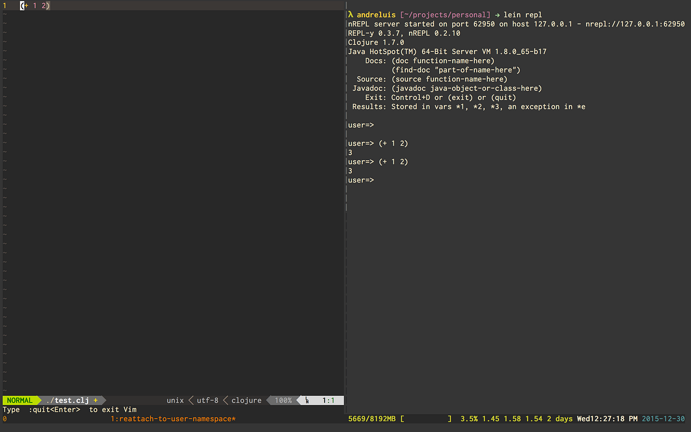Click the (javadoc java-object-or-class-here) hint
The image size is (691, 432).
466,88
